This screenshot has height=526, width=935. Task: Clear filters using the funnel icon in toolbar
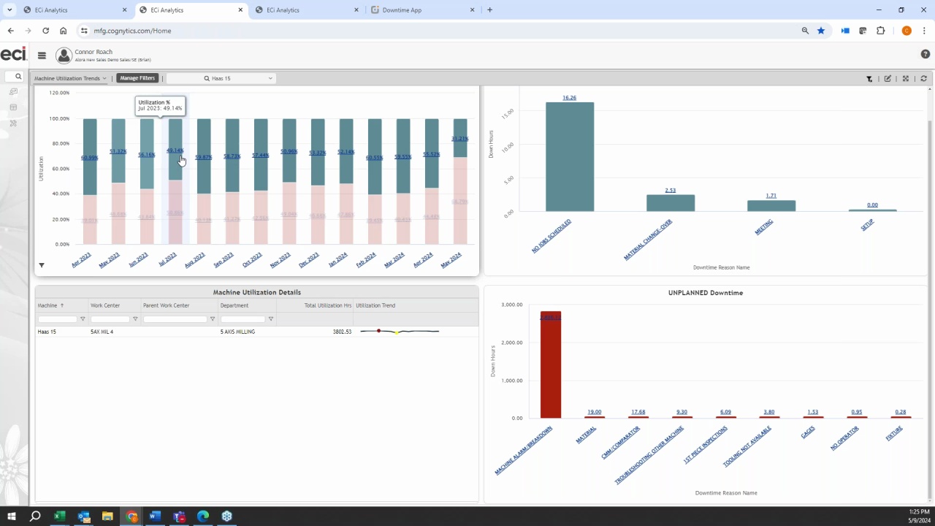(869, 79)
